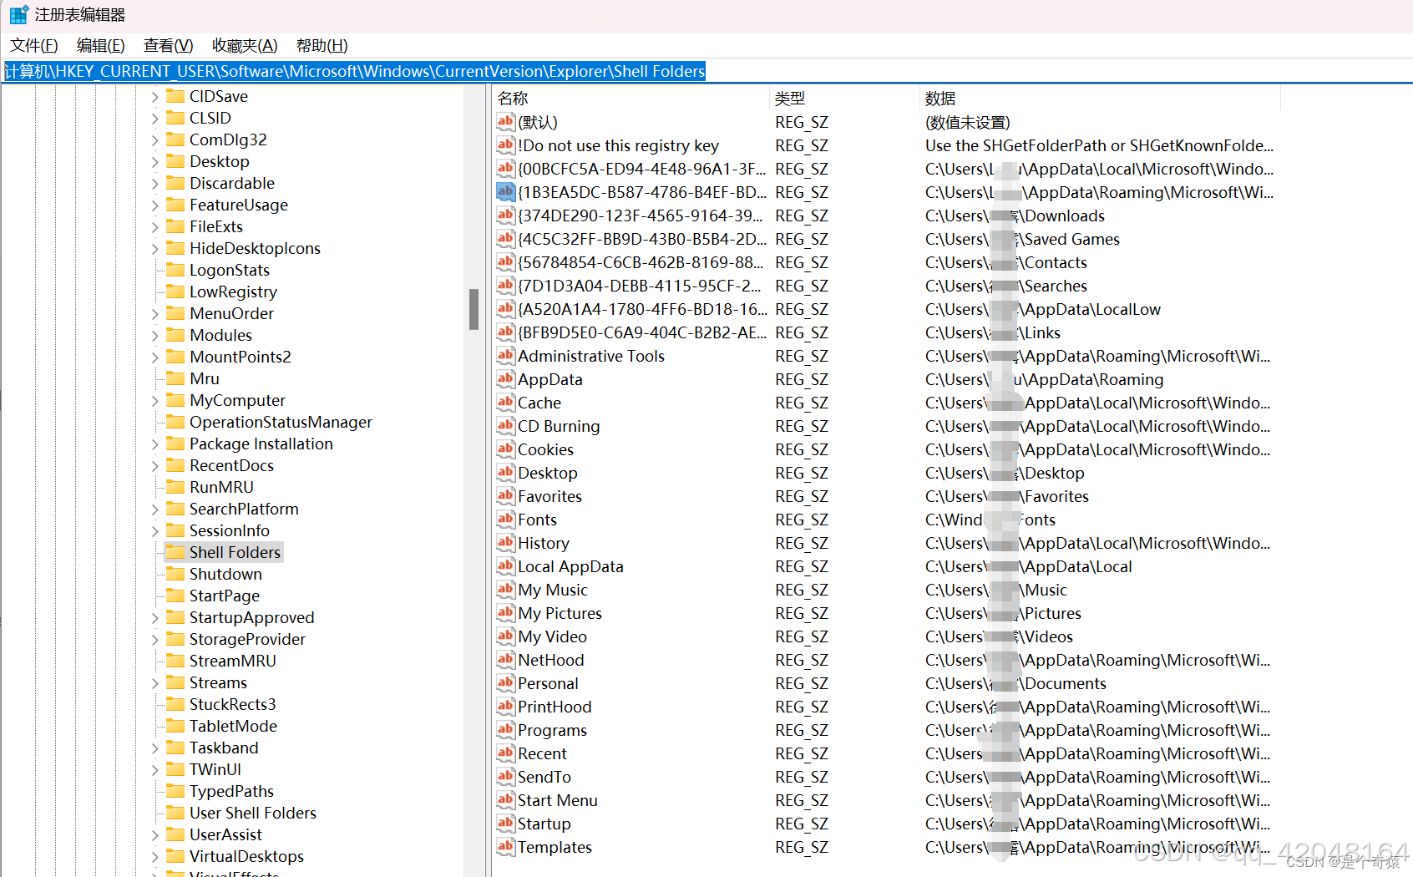Expand the Desktop tree key
Screen dimensions: 1413x877
155,162
